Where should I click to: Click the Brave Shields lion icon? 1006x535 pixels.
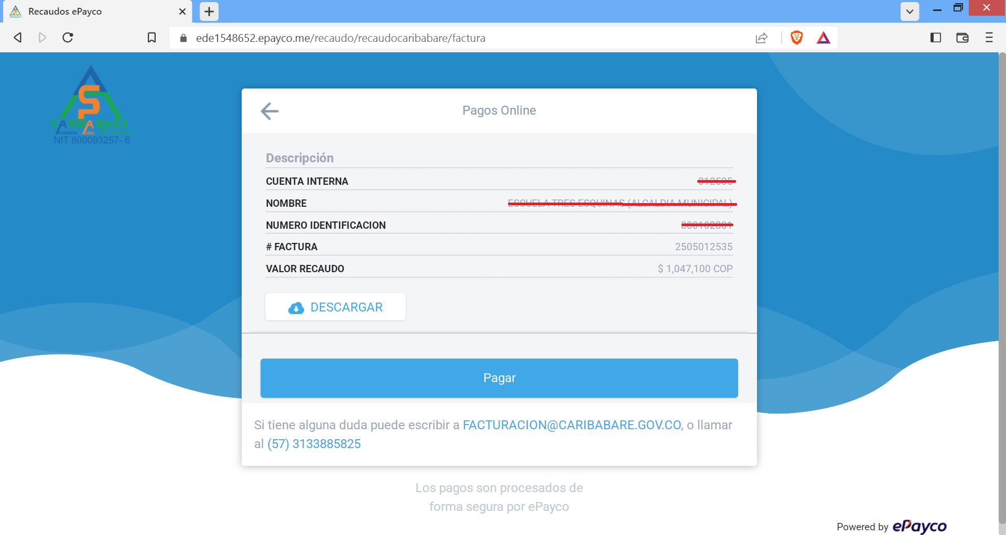point(796,38)
